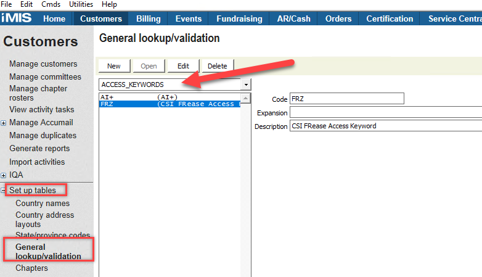Viewport: 482px width, 277px height.
Task: Open Generate reports in sidebar
Action: click(39, 149)
